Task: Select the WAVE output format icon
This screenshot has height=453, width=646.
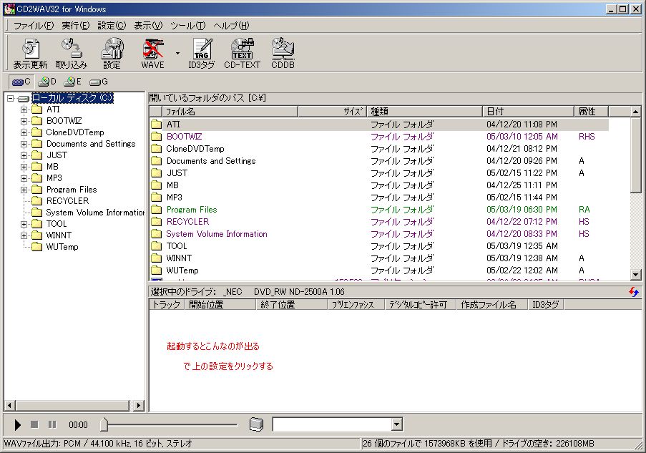Action: [152, 54]
